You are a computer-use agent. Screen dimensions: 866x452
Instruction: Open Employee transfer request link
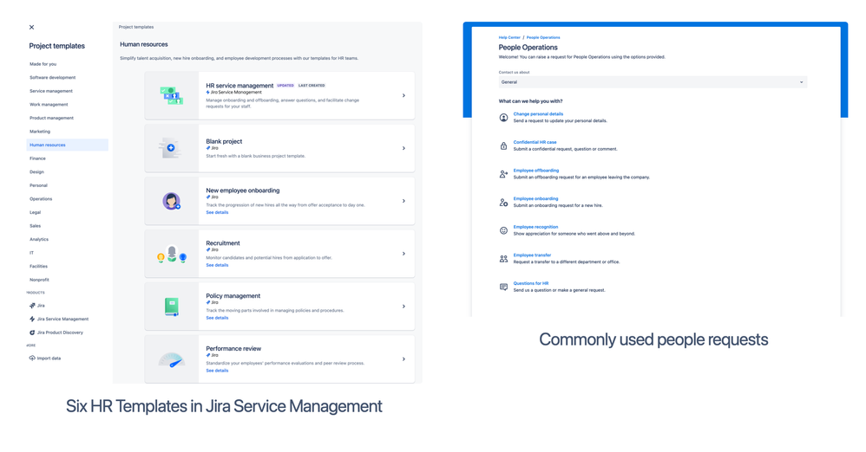pyautogui.click(x=532, y=255)
